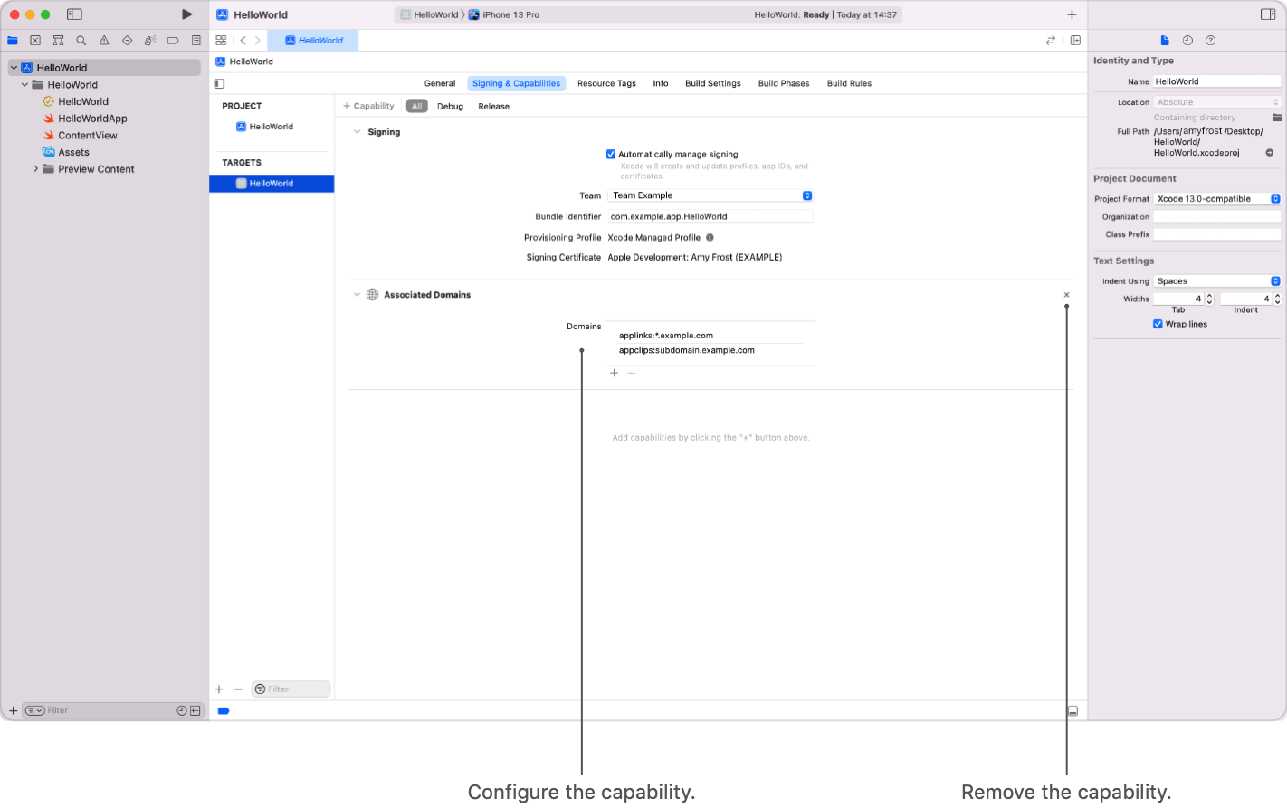Open the Location dropdown

1217,102
